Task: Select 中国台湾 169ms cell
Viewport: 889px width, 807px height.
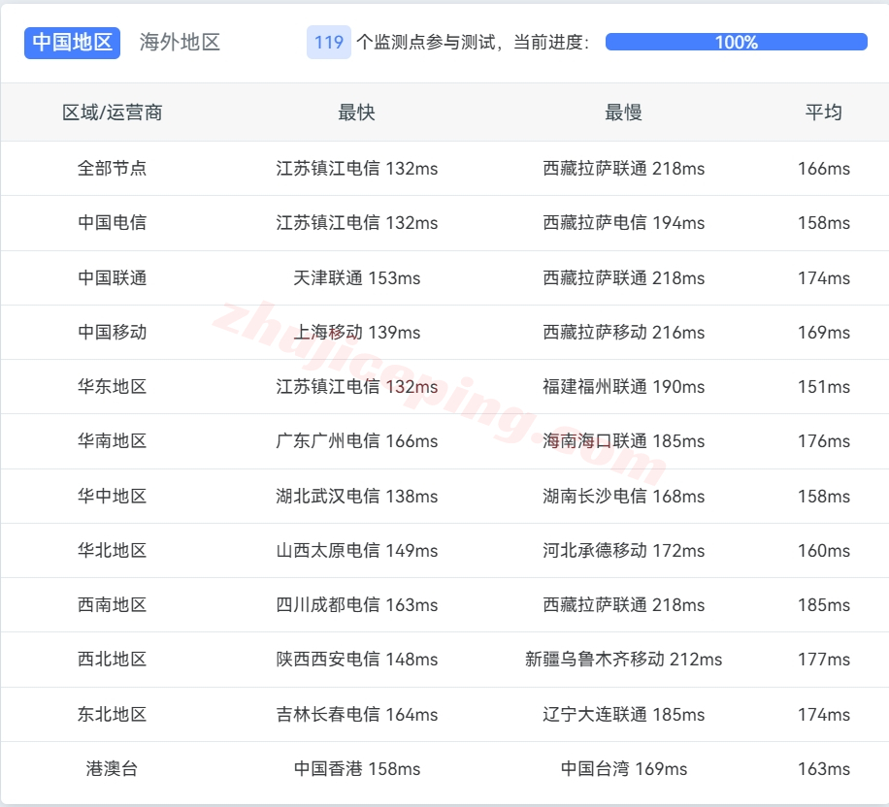Action: tap(623, 768)
